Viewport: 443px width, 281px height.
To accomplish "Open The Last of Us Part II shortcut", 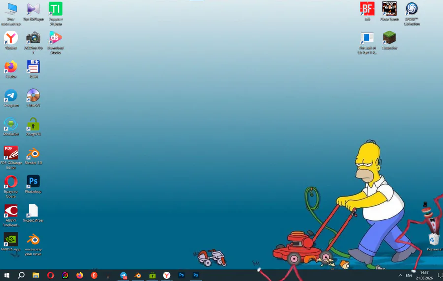I will [367, 43].
